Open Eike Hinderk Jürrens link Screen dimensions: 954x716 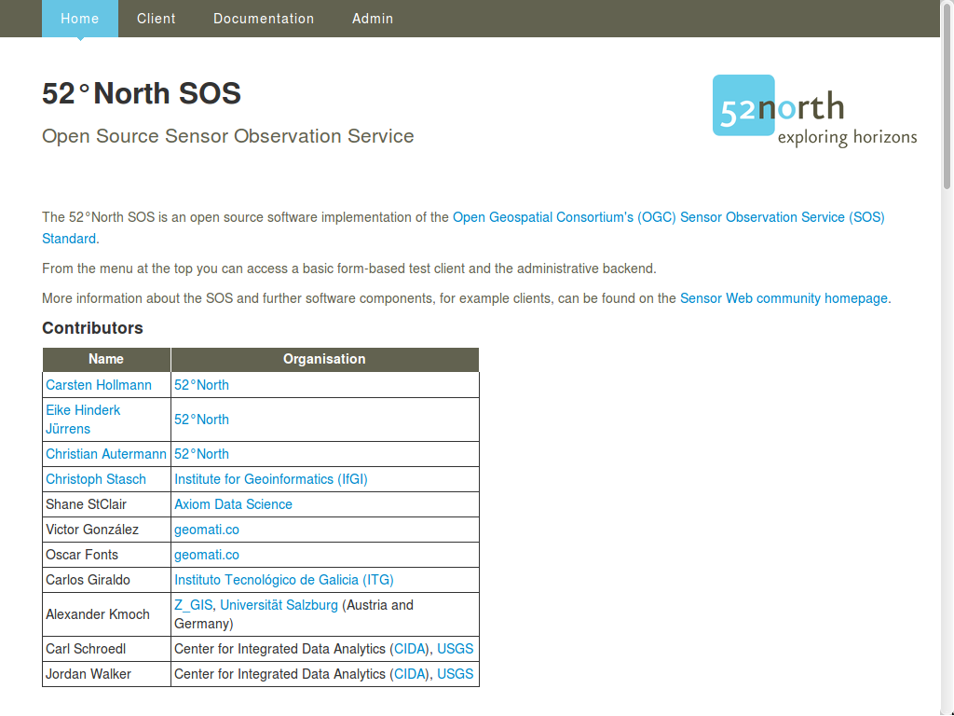click(x=83, y=420)
